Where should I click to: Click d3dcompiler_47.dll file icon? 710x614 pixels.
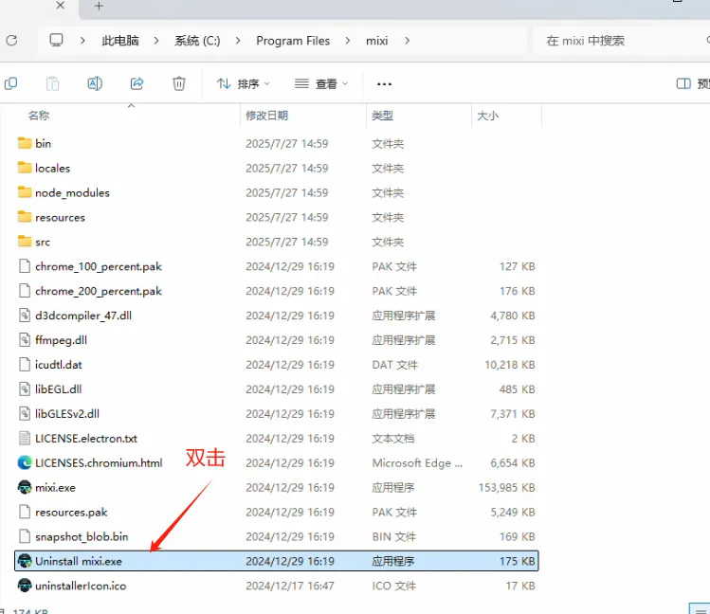[x=25, y=316]
